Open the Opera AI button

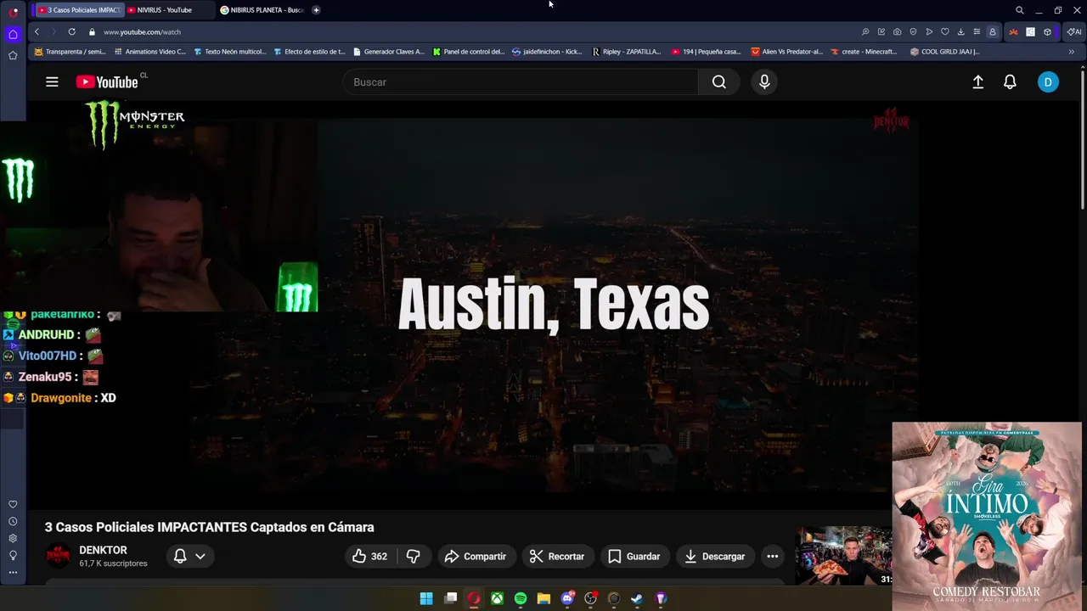pos(1074,32)
